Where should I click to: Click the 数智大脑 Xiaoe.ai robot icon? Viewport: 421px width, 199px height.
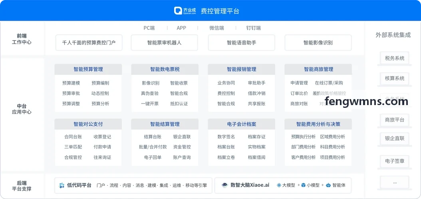pos(225,185)
